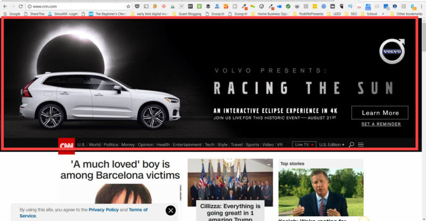Viewport: 426px width, 221px height.
Task: Open the School bookmark folder
Action: coord(369,14)
